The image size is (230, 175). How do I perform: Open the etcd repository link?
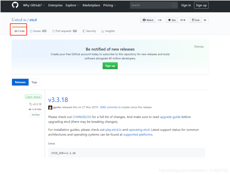(33, 20)
